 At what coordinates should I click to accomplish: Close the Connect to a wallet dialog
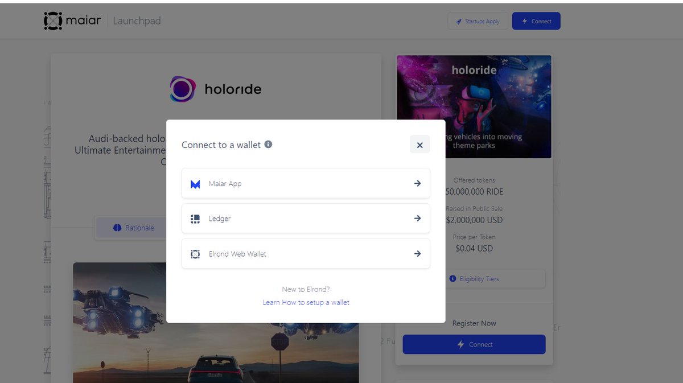point(419,145)
